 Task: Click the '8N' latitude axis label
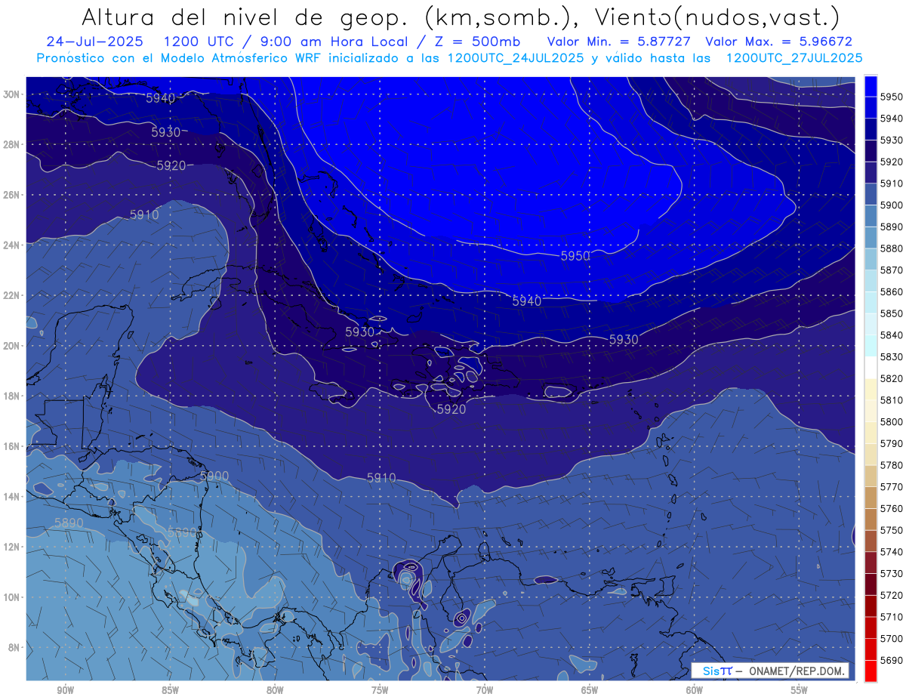[x=14, y=647]
